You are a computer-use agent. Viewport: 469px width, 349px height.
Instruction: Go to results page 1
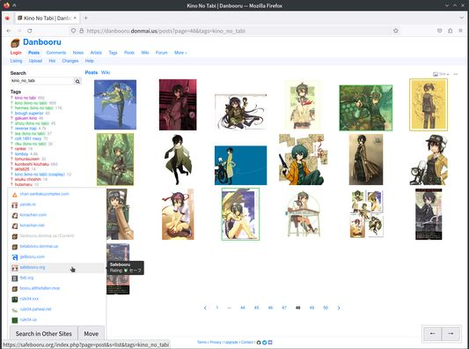(x=217, y=308)
